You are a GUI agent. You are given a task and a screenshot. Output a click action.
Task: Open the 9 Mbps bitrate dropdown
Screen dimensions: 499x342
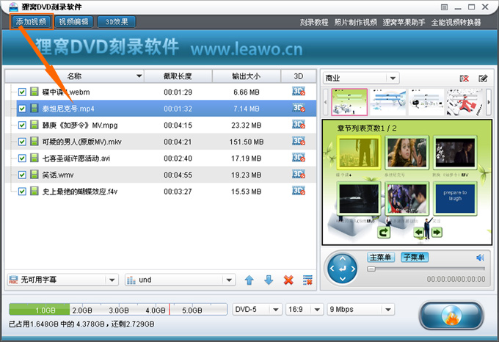(x=361, y=309)
